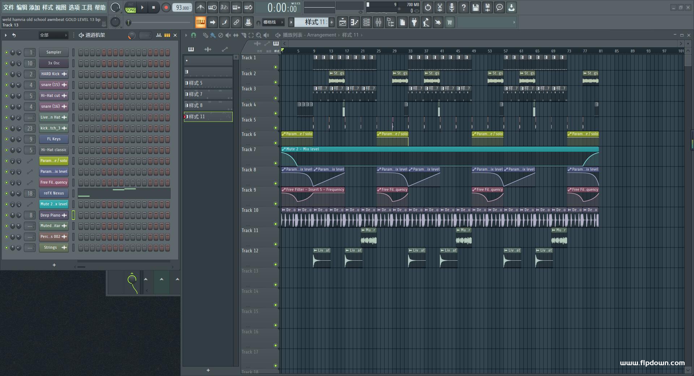Screen dimensions: 694x376
Task: Toggle the metronome icon
Action: [200, 7]
